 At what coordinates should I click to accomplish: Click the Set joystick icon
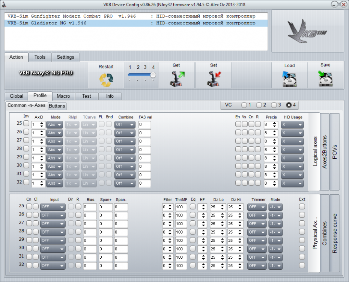coord(213,79)
